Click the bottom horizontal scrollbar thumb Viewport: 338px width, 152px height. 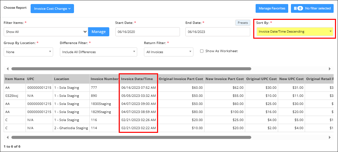[x=131, y=137]
